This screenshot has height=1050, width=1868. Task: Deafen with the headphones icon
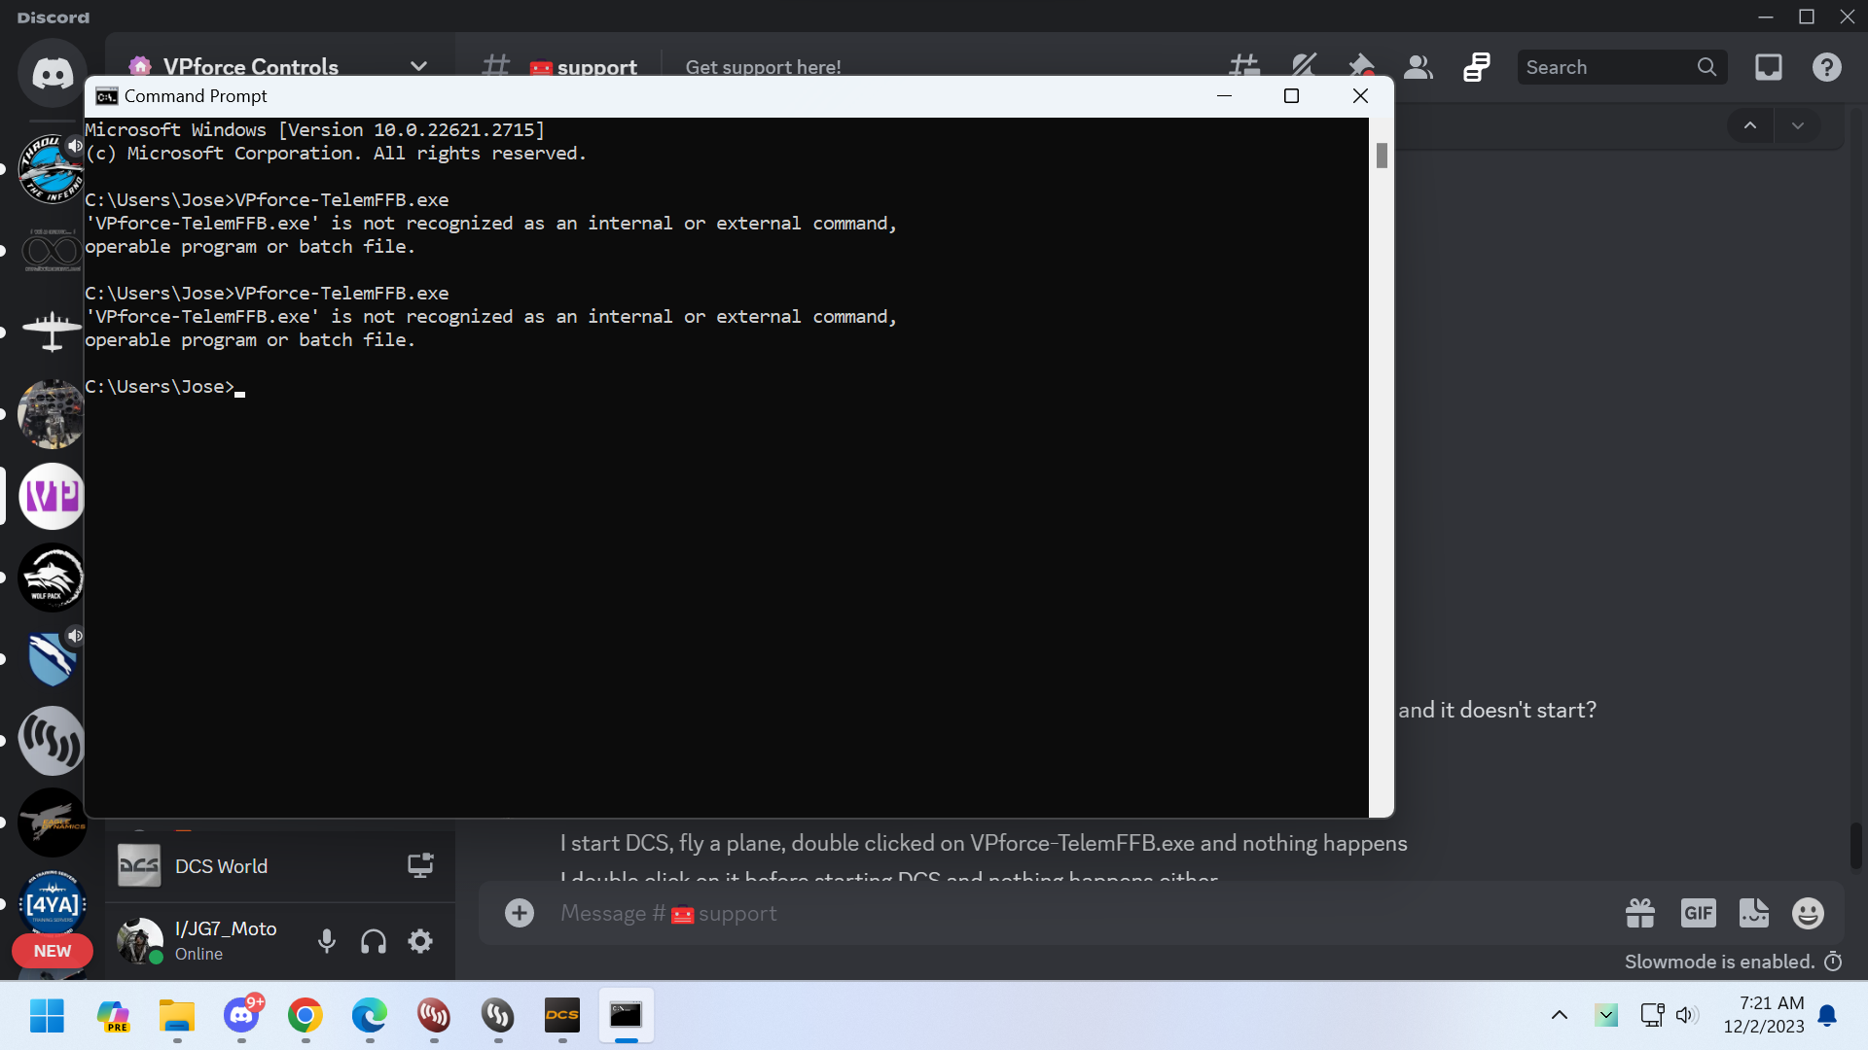tap(374, 941)
